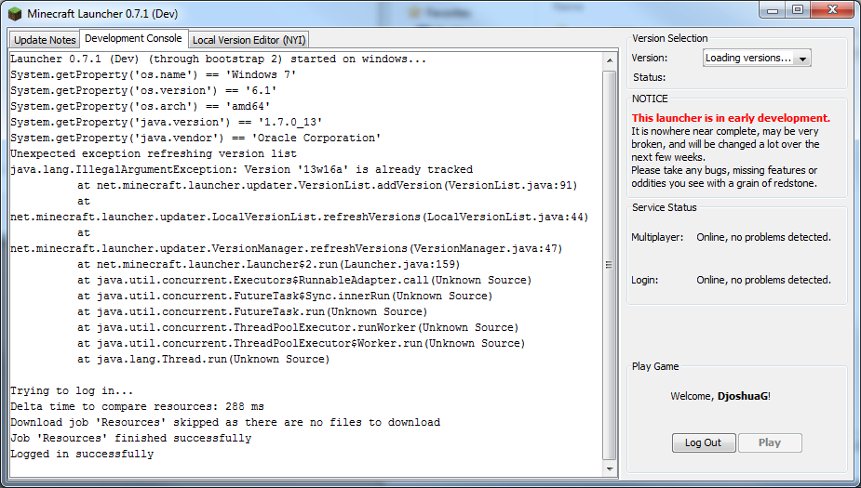The height and width of the screenshot is (488, 861).
Task: Minimize the Minecraft Launcher window
Action: coord(773,10)
